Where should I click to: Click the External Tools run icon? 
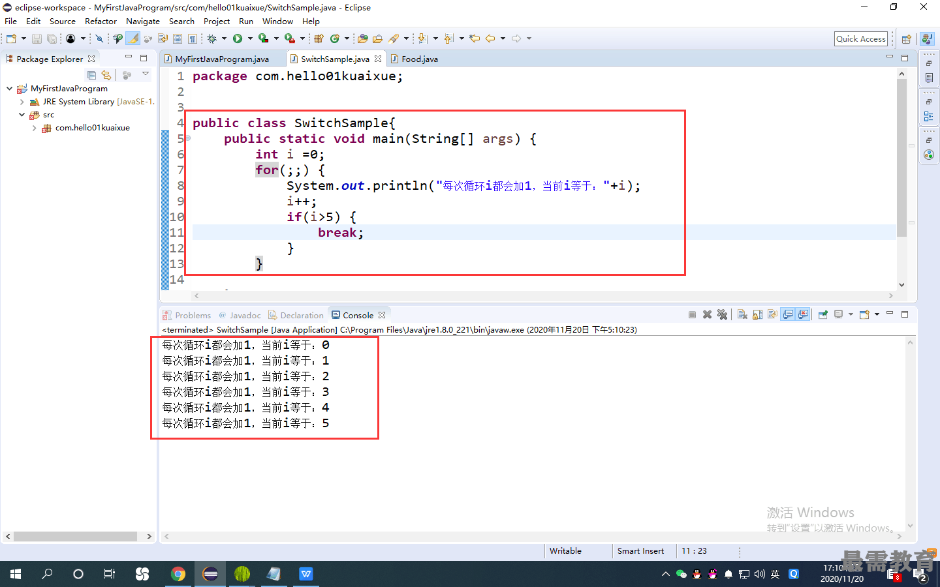pos(289,38)
